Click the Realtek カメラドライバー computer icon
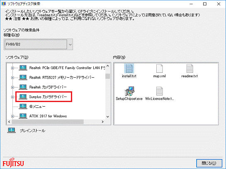 (x=23, y=87)
